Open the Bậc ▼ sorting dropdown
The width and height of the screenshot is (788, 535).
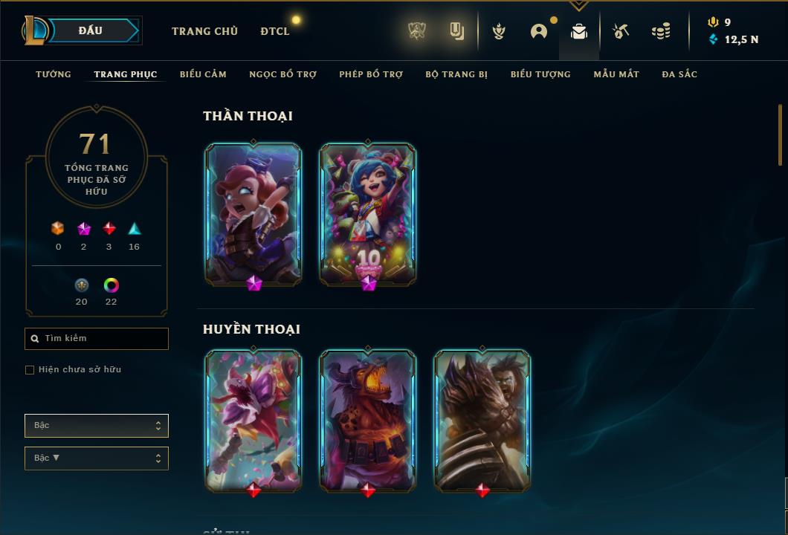tap(97, 458)
